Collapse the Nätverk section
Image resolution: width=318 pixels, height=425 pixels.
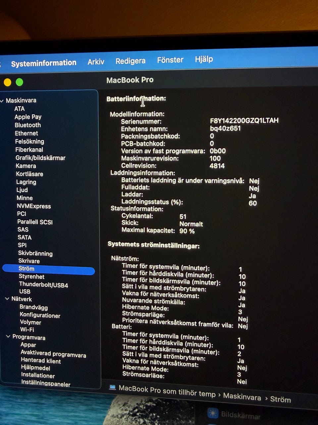(7, 299)
